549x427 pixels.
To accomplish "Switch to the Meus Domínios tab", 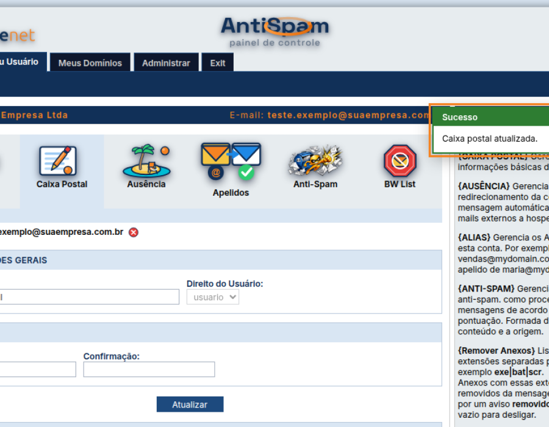I will 90,63.
